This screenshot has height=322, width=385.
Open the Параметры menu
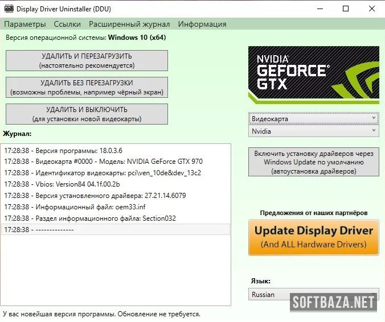pos(25,24)
